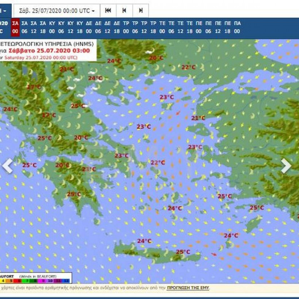The height and width of the screenshot is (299, 299).
Task: Step back to previous forecast frame
Action: click(x=124, y=11)
